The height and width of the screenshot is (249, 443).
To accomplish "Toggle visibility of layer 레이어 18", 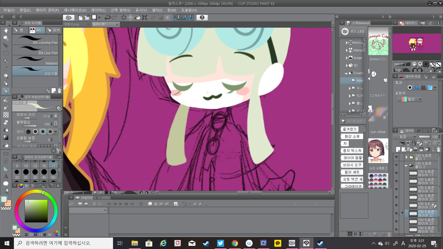I will tap(396, 189).
